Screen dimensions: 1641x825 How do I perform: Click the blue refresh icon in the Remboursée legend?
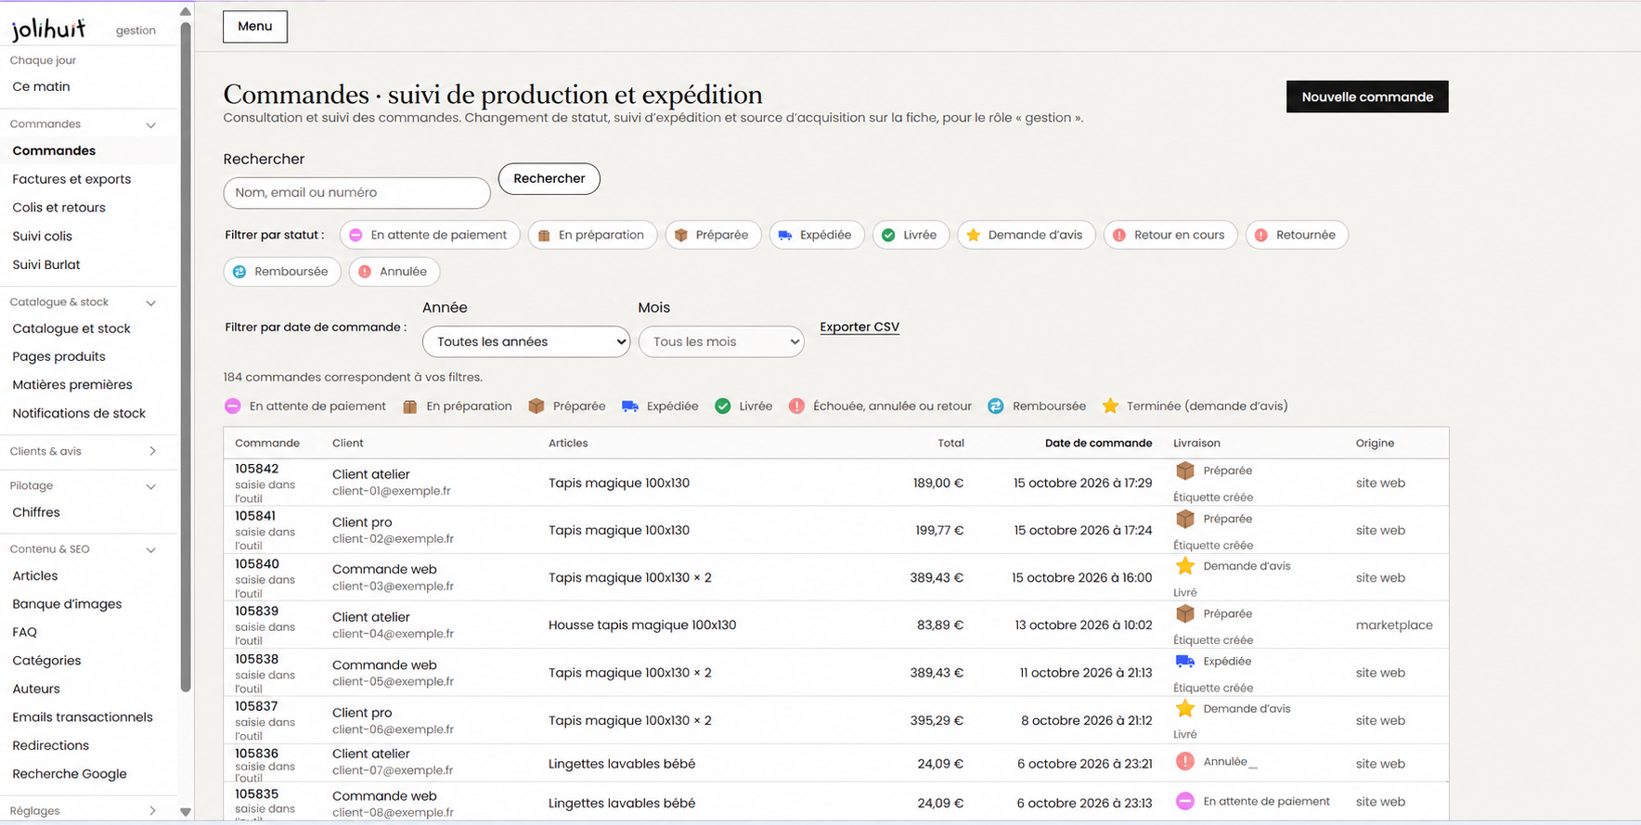tap(996, 406)
